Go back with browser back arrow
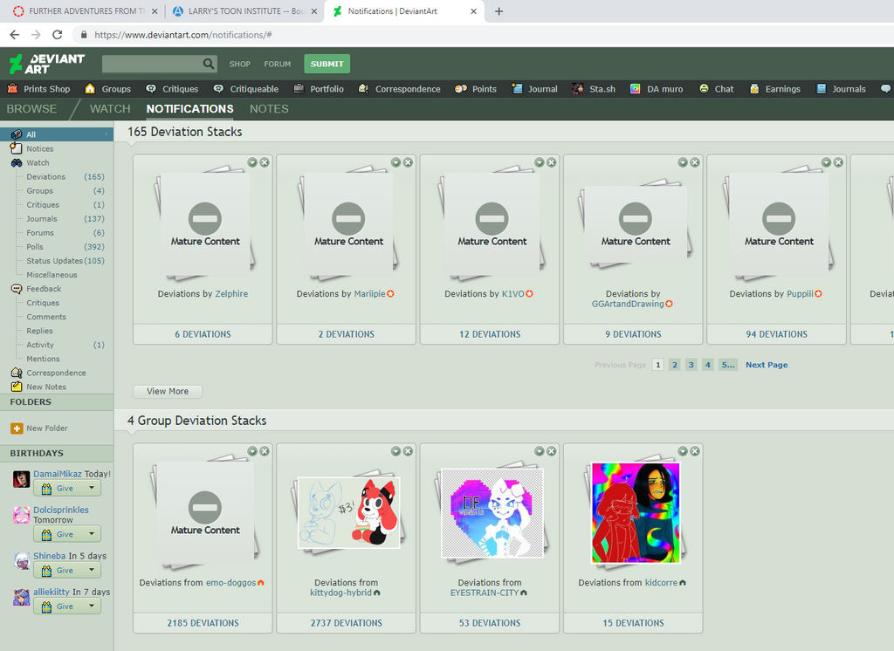 tap(14, 35)
